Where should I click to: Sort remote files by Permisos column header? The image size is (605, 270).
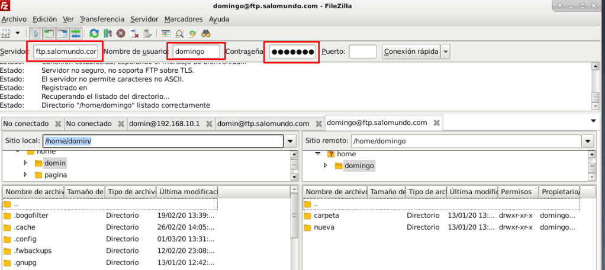518,192
